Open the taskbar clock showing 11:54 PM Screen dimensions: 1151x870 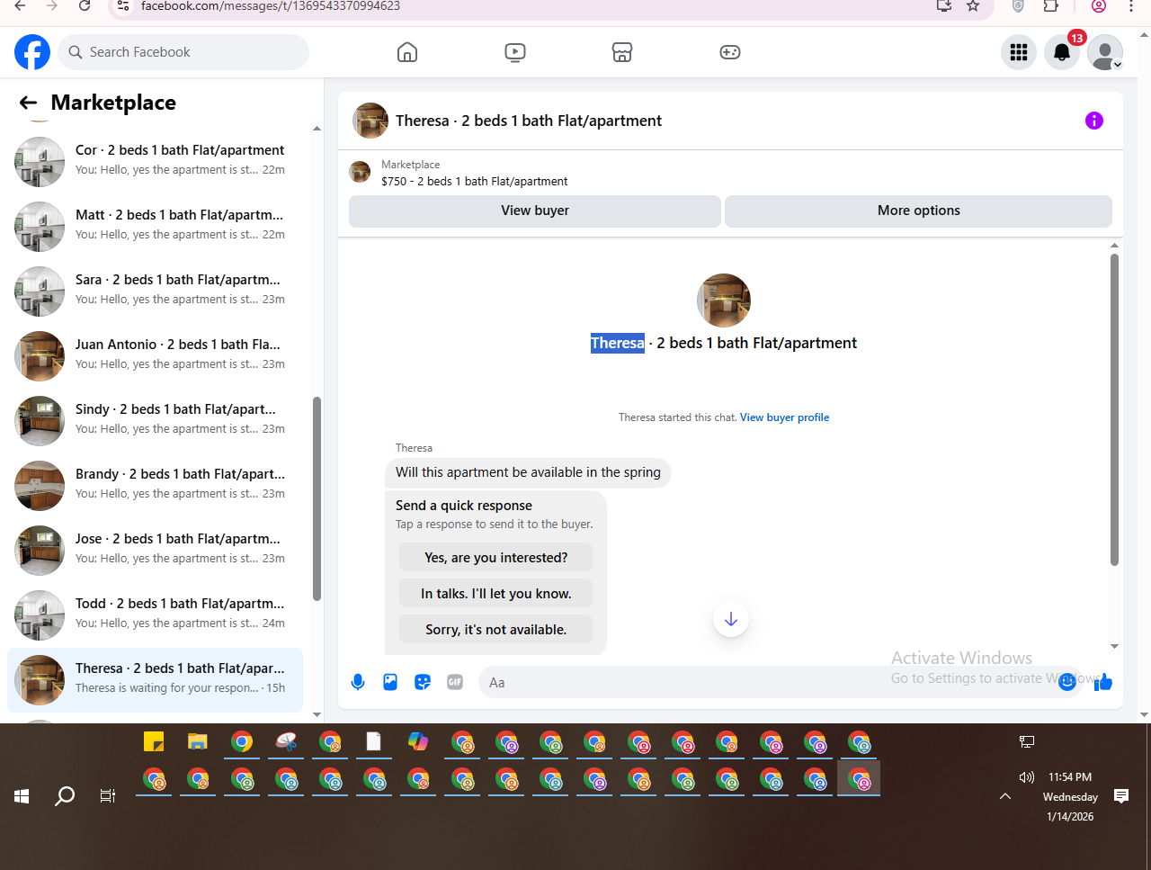[x=1069, y=777]
